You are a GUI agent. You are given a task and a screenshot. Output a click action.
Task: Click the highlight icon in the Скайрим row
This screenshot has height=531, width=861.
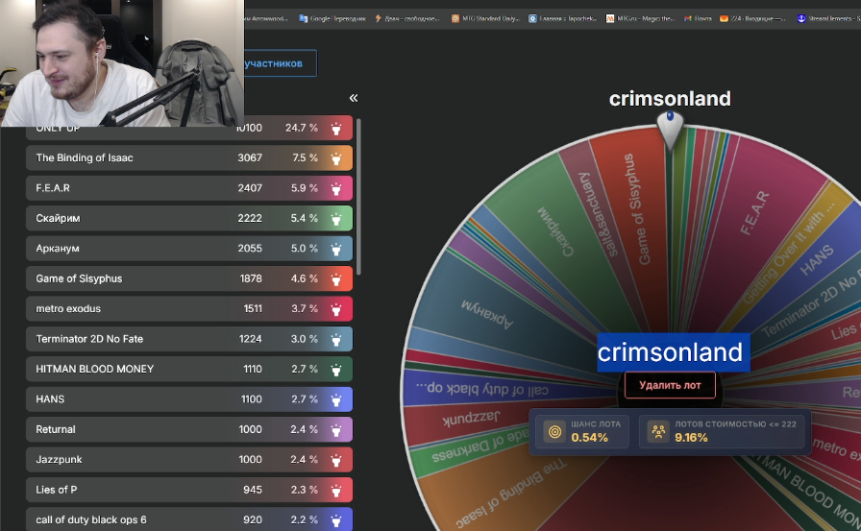(x=336, y=219)
